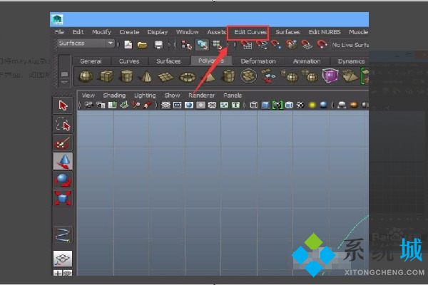Click the polygon sphere shelf icon

pos(86,76)
